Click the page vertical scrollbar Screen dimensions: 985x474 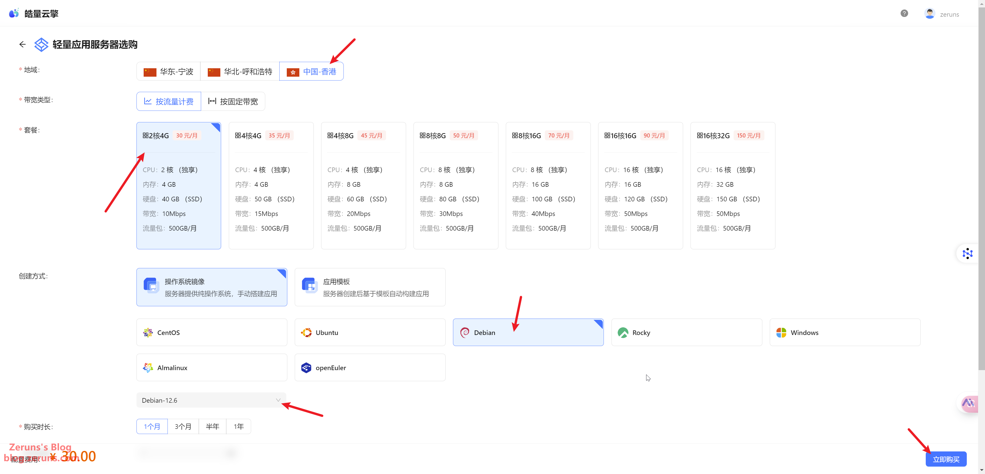pos(981,191)
